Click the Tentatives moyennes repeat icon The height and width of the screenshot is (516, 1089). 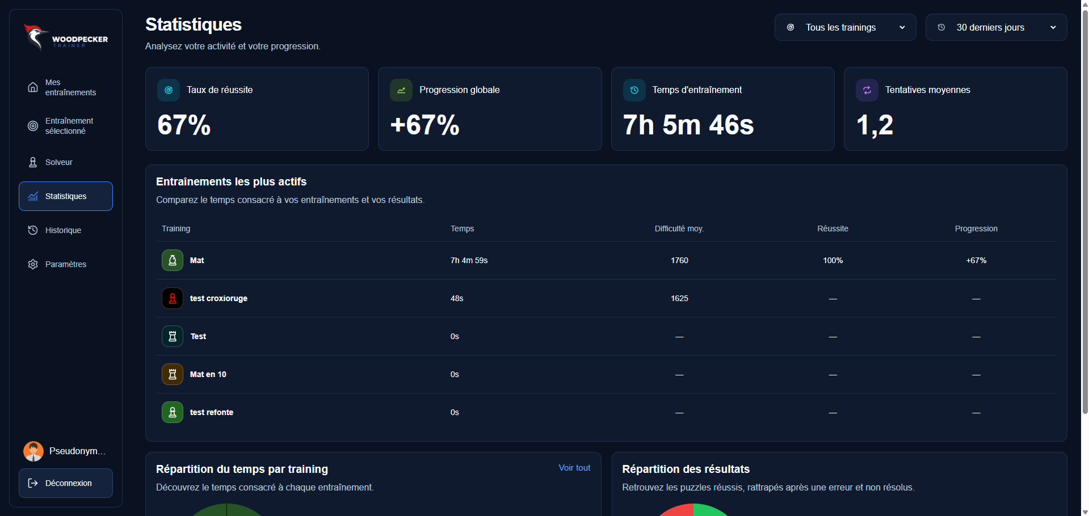(x=867, y=90)
